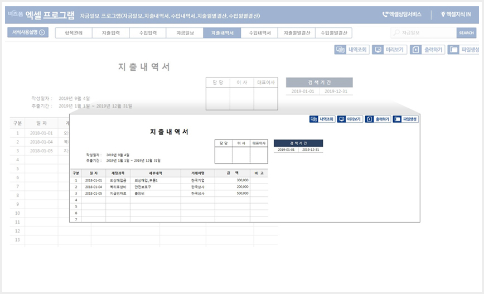Open the 항목관리 tab
The image size is (484, 294).
pyautogui.click(x=74, y=33)
